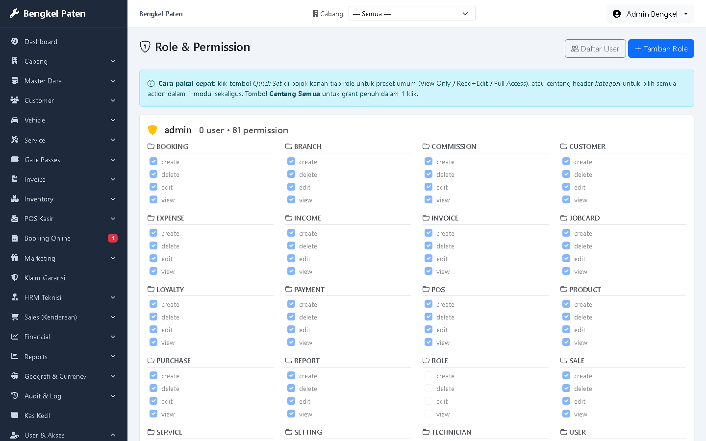Click the User & Akses user-lock icon
Image resolution: width=706 pixels, height=441 pixels.
15,435
